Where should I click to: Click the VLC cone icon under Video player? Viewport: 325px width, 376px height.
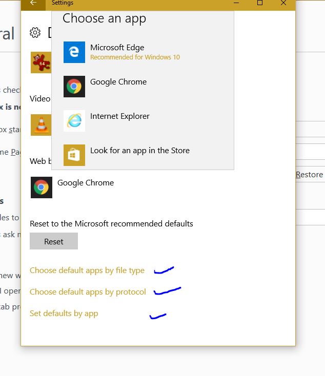tap(41, 125)
